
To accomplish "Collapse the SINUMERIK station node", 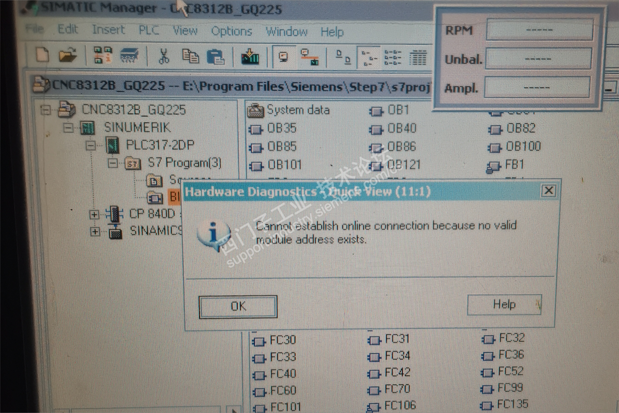I will (x=68, y=128).
